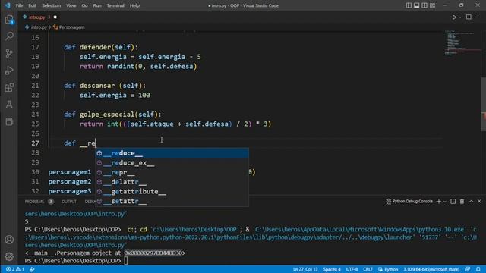
Task: Select __setattr__ suggestion
Action: [x=172, y=201]
